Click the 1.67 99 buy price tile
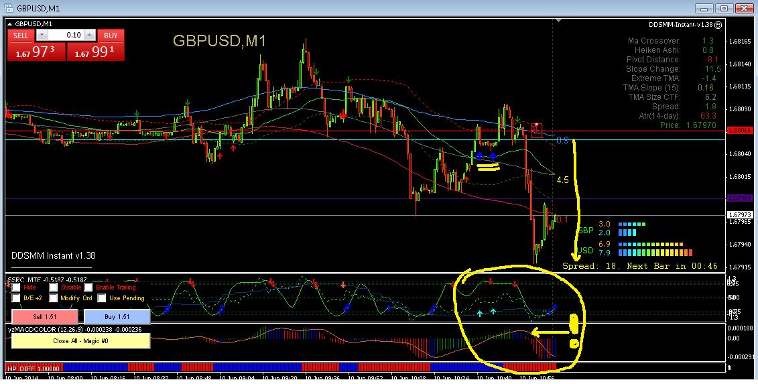 (95, 52)
